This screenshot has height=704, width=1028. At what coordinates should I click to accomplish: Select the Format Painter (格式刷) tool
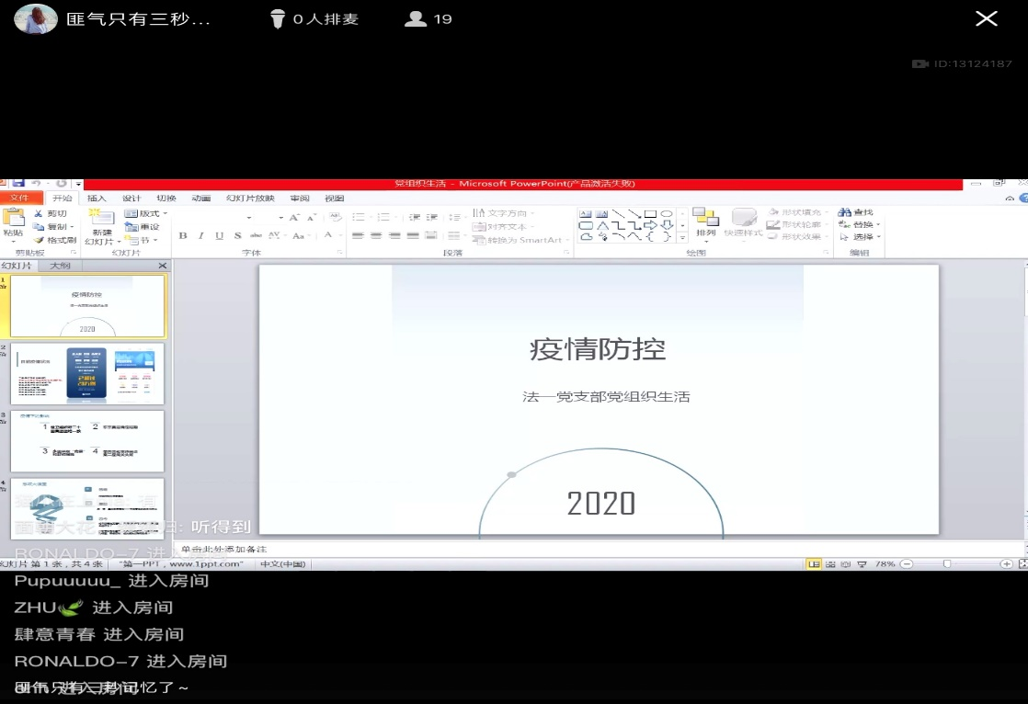coord(39,240)
